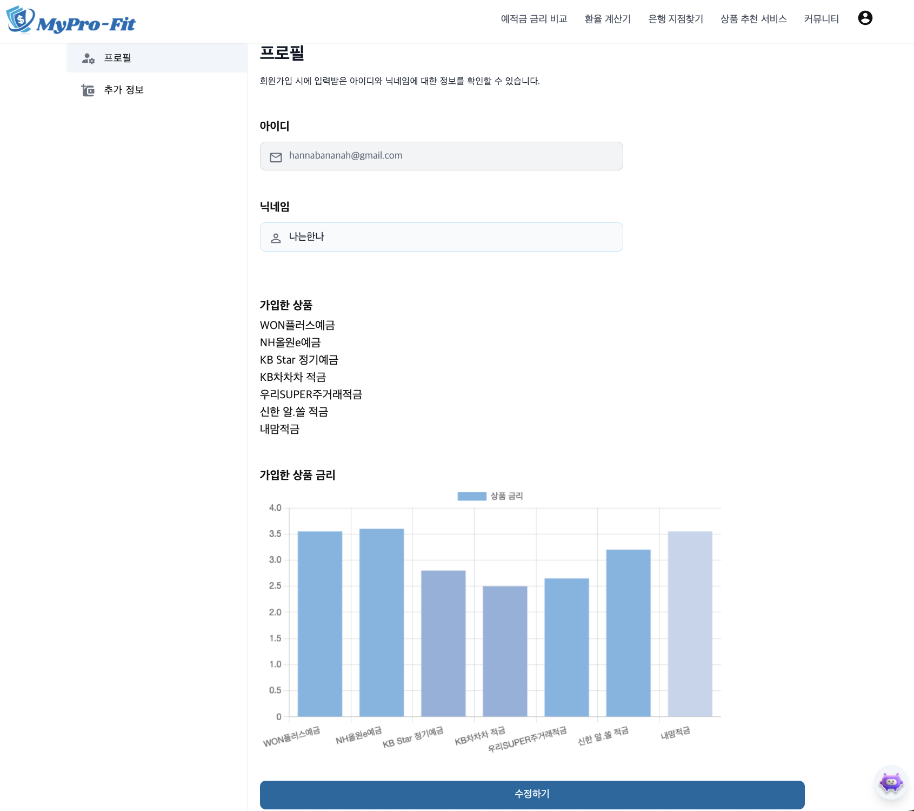Click the 닉네임 label
The width and height of the screenshot is (914, 811).
click(275, 207)
